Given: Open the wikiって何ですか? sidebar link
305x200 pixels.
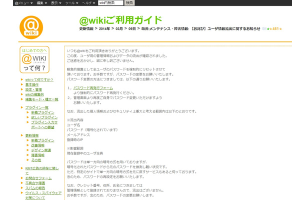Looking at the screenshot, I should (39, 80).
